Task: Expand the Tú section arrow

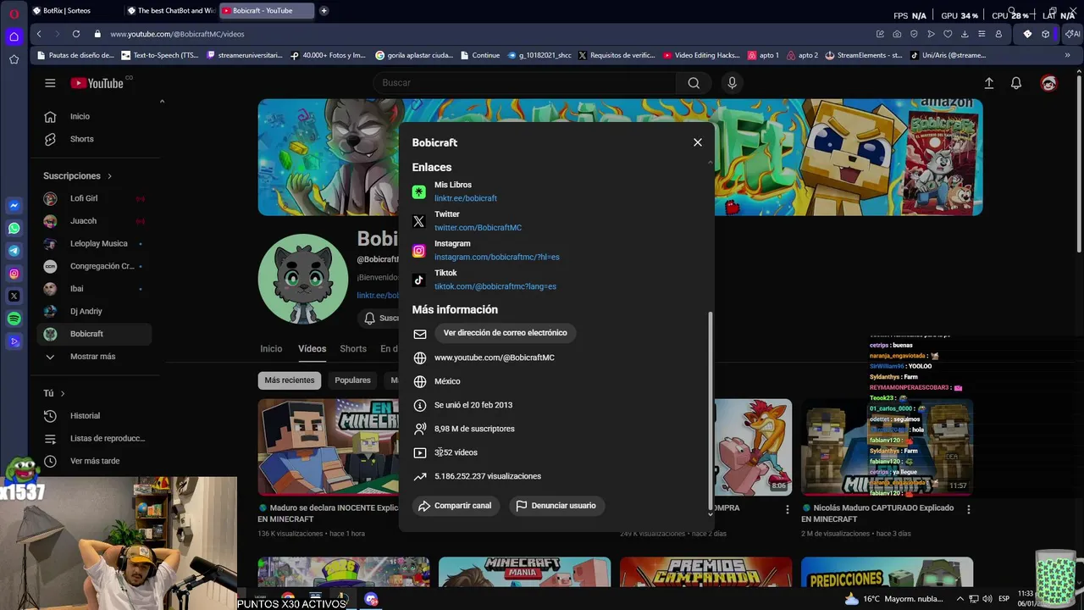Action: pyautogui.click(x=63, y=394)
